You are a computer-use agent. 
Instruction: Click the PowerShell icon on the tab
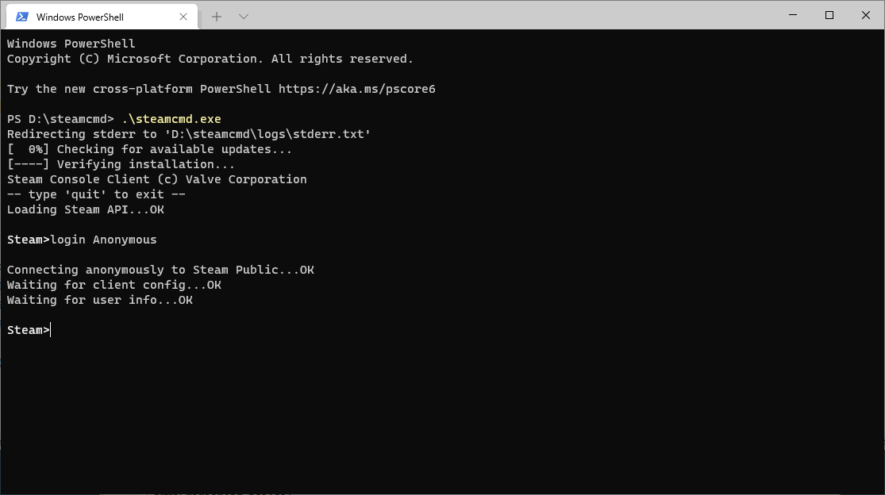(21, 16)
